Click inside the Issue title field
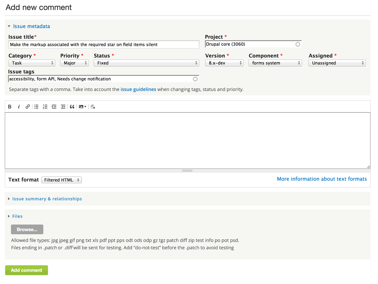This screenshot has width=378, height=284. tap(104, 45)
